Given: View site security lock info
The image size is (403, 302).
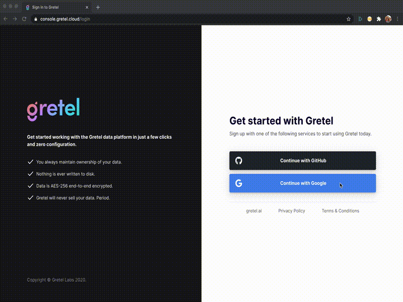Looking at the screenshot, I should (36, 19).
